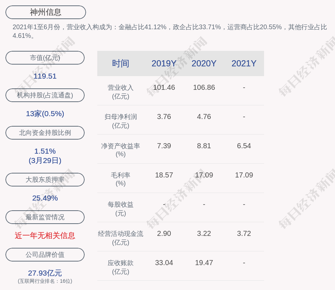
Task: Click the ROE value 7.39
Action: tap(164, 146)
